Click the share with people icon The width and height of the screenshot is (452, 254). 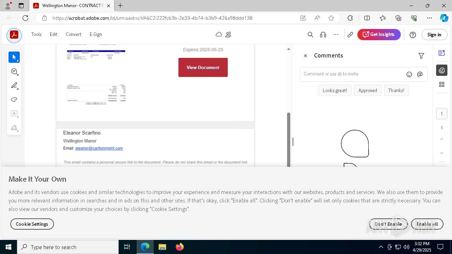228,34
